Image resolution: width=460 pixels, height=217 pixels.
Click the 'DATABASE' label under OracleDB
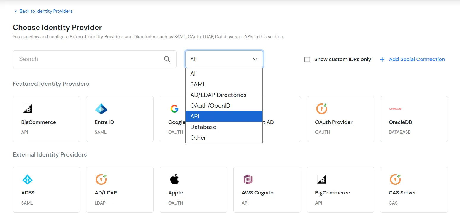(399, 132)
